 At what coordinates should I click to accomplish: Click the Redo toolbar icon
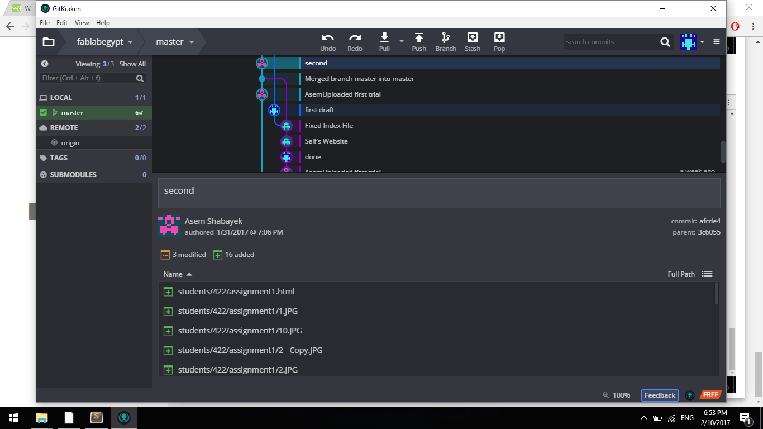[355, 37]
